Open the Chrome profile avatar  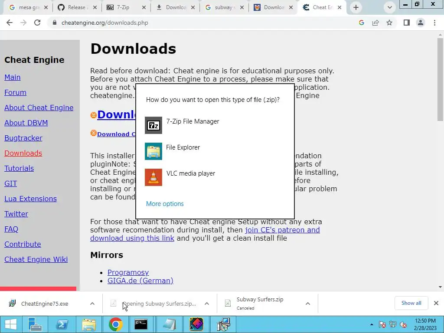[421, 23]
